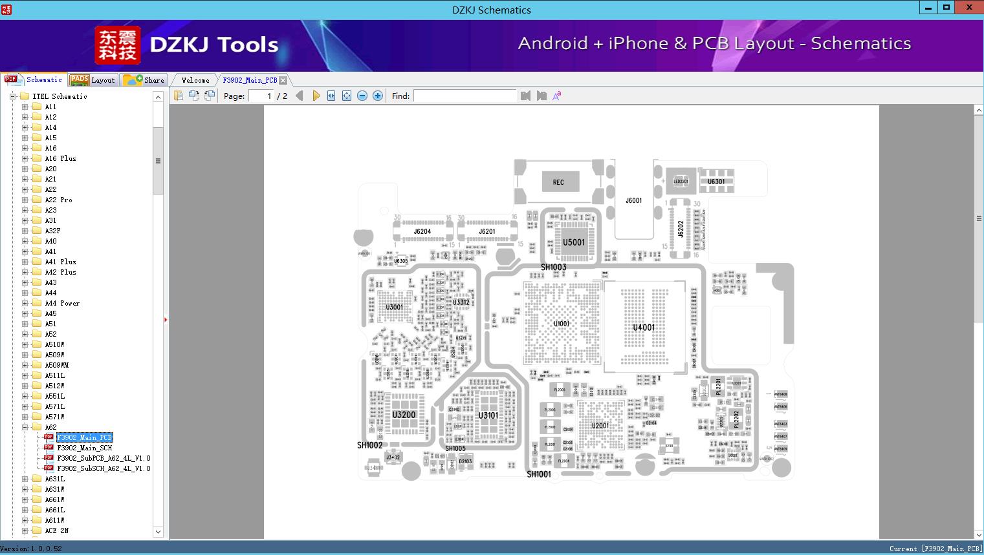Collapse the ITEL Schematic root node

pyautogui.click(x=13, y=96)
